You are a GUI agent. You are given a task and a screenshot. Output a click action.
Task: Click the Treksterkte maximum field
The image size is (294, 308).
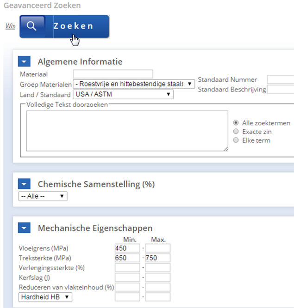pos(158,258)
